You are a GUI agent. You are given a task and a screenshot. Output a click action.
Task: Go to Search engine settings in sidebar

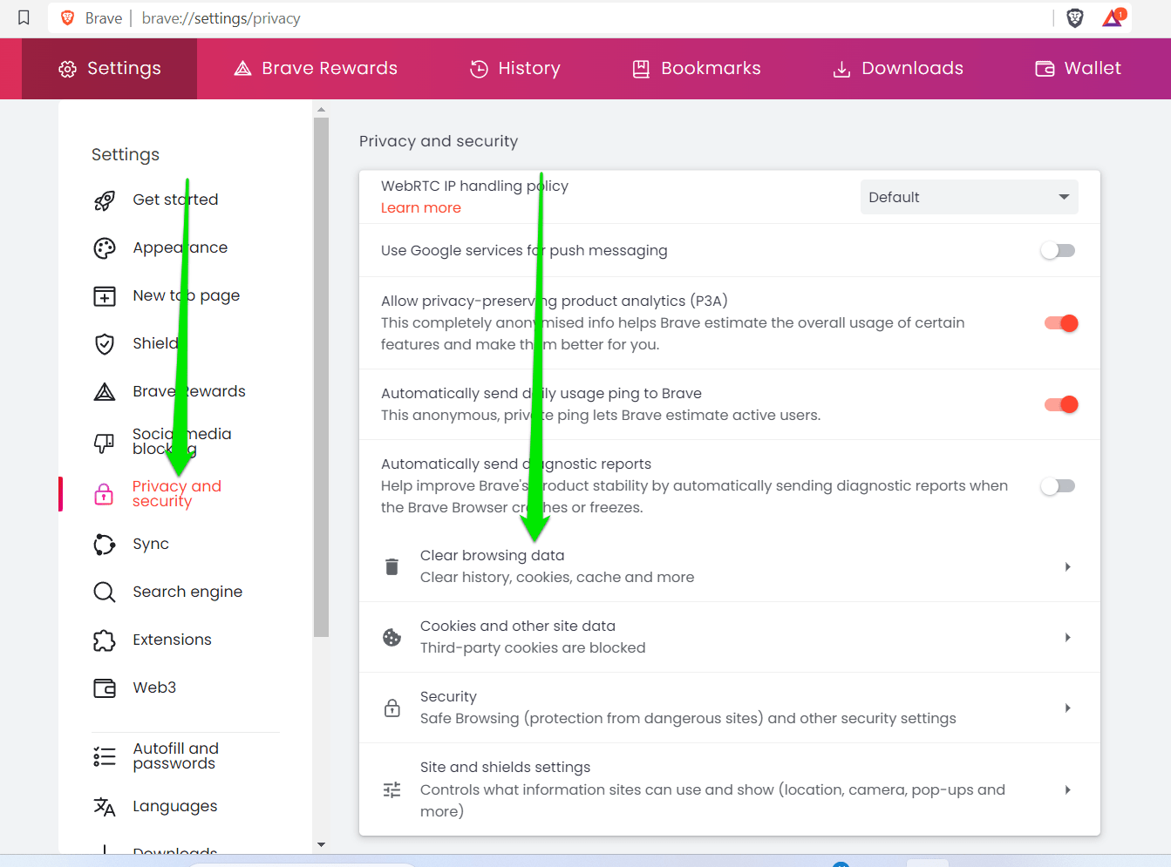(187, 593)
